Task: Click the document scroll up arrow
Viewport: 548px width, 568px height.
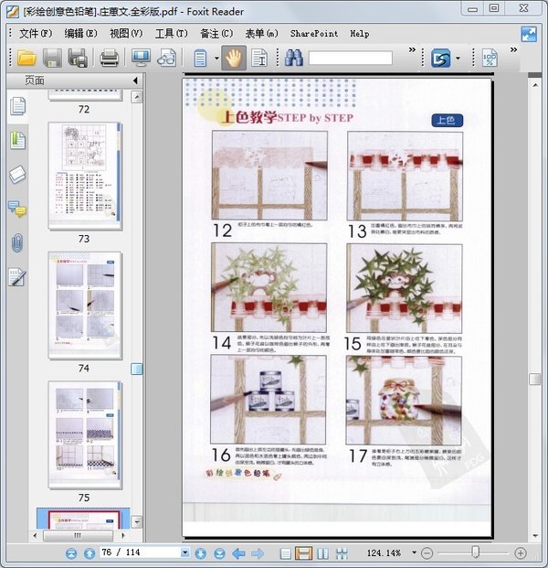Action: tap(535, 85)
